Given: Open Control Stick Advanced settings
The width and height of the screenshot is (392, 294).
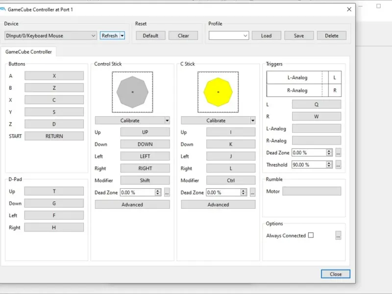Looking at the screenshot, I should 132,204.
